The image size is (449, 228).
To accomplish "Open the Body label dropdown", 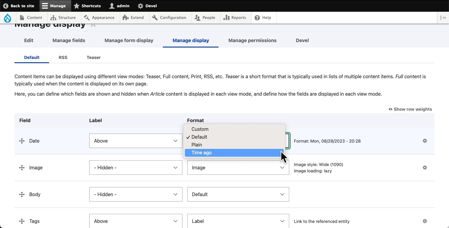I will coord(136,194).
